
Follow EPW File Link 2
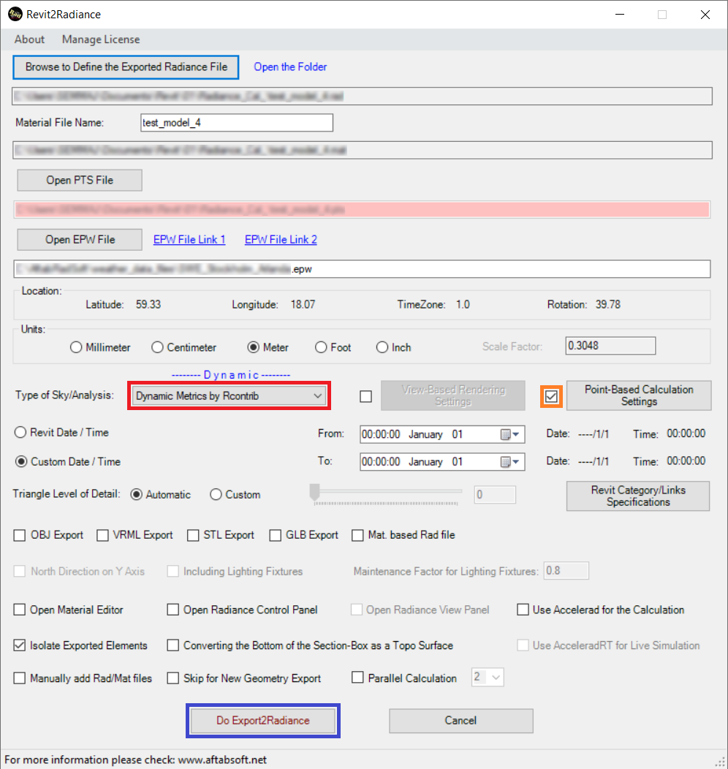point(281,239)
